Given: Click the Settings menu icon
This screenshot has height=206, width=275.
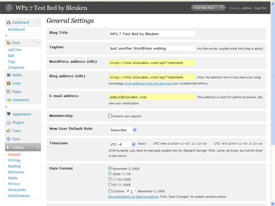Looking at the screenshot, I should pyautogui.click(x=9, y=147).
